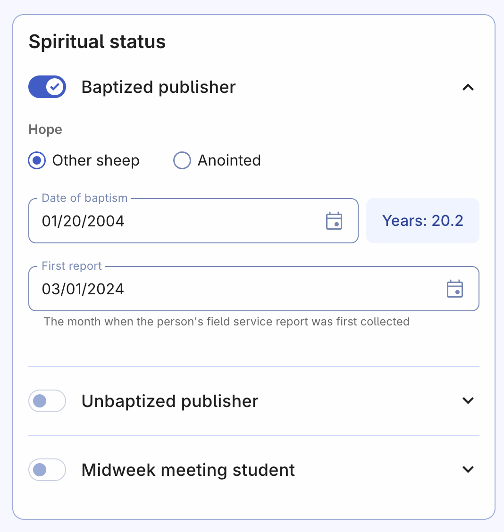Turn off the Baptized publisher switch
This screenshot has height=532, width=504.
coord(47,87)
